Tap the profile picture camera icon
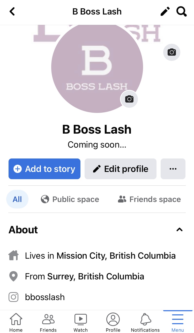The height and width of the screenshot is (333, 194). coord(129,99)
